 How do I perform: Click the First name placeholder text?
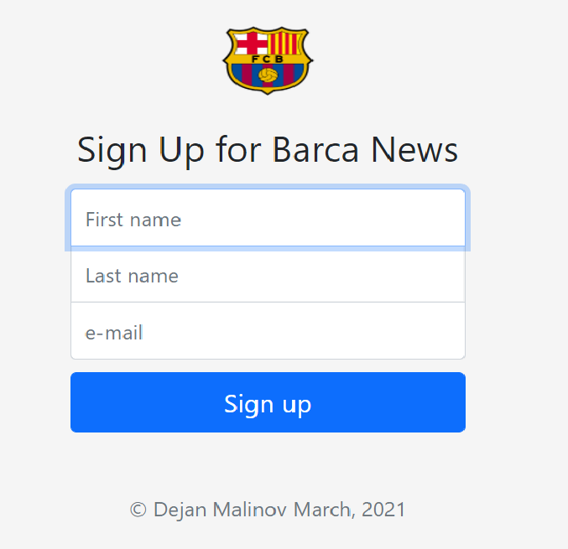point(133,220)
